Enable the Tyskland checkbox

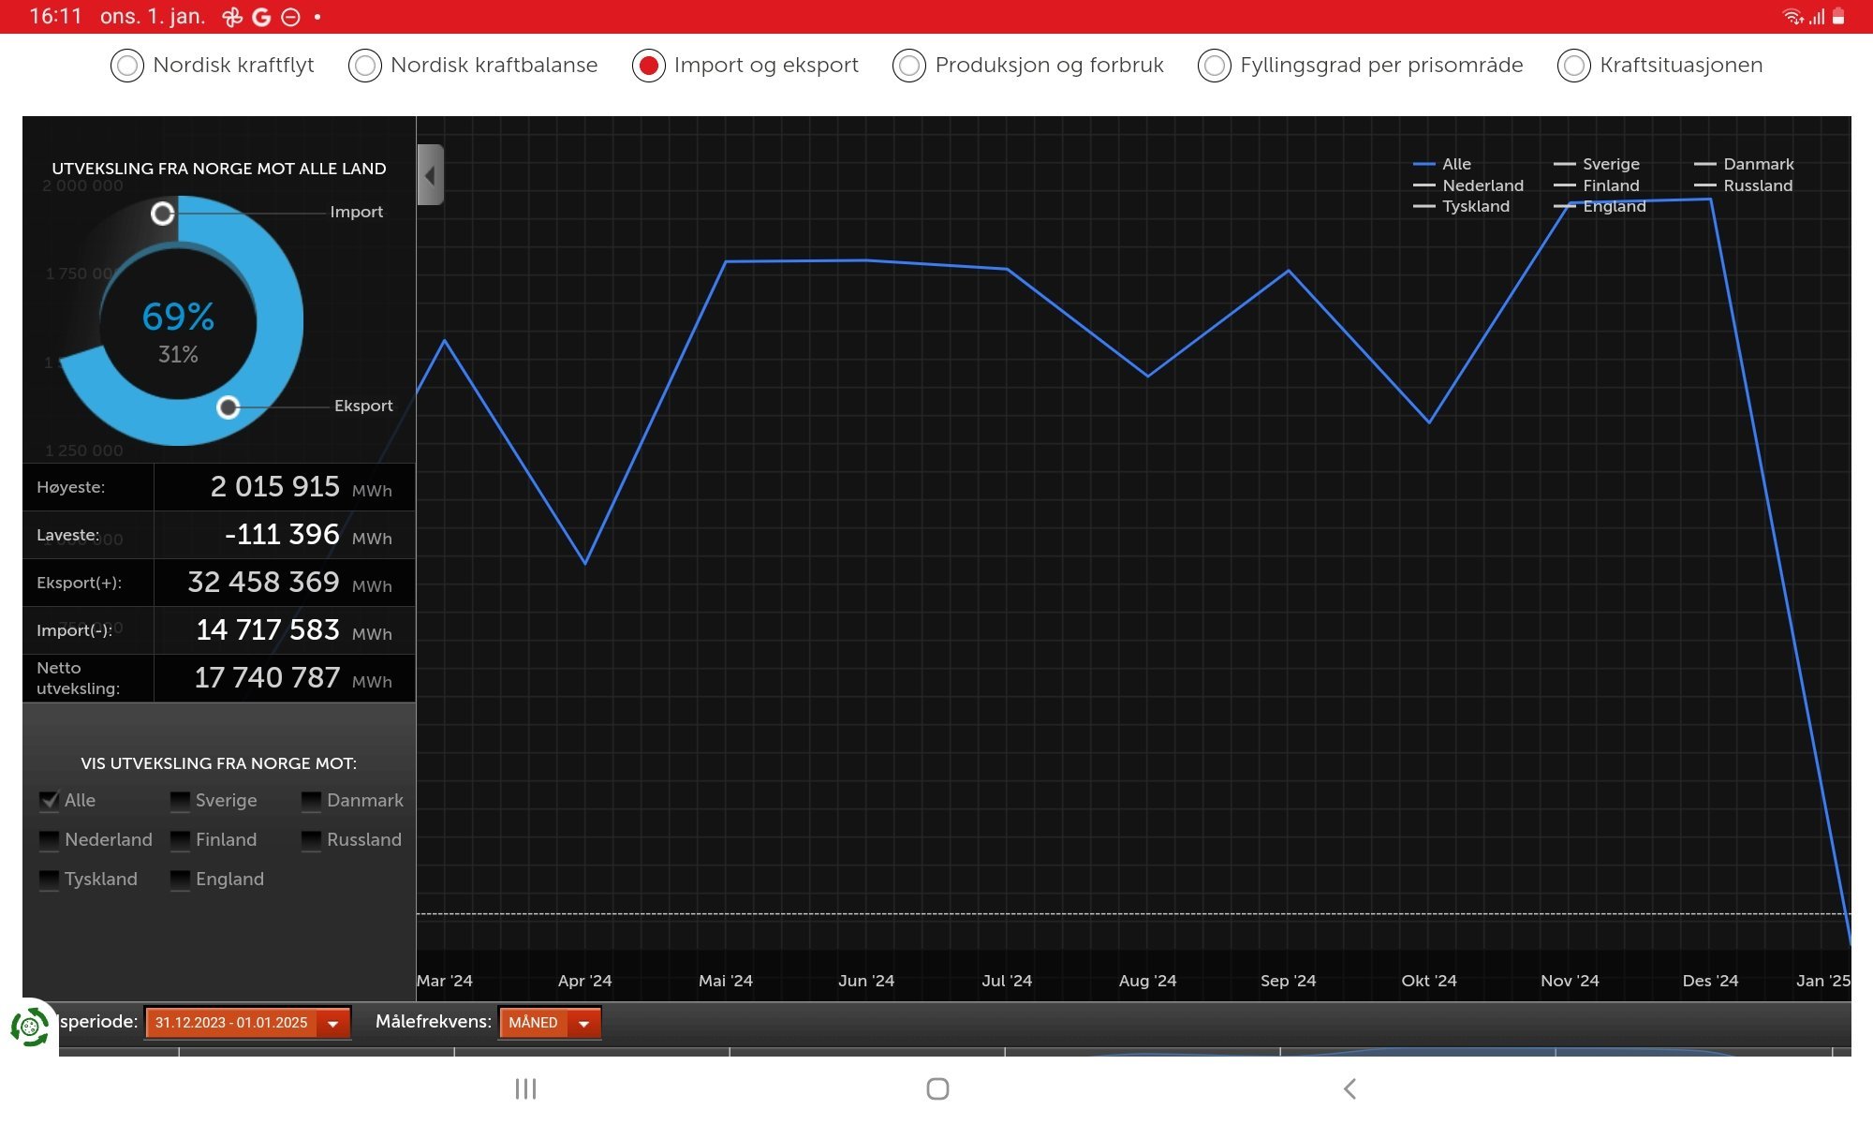tap(49, 880)
